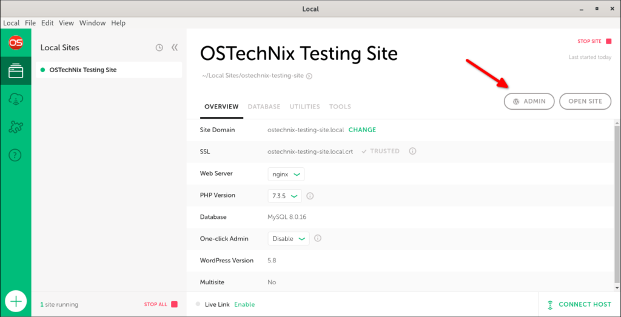Viewport: 621px width, 317px height.
Task: Switch to the Overview tab
Action: [221, 107]
